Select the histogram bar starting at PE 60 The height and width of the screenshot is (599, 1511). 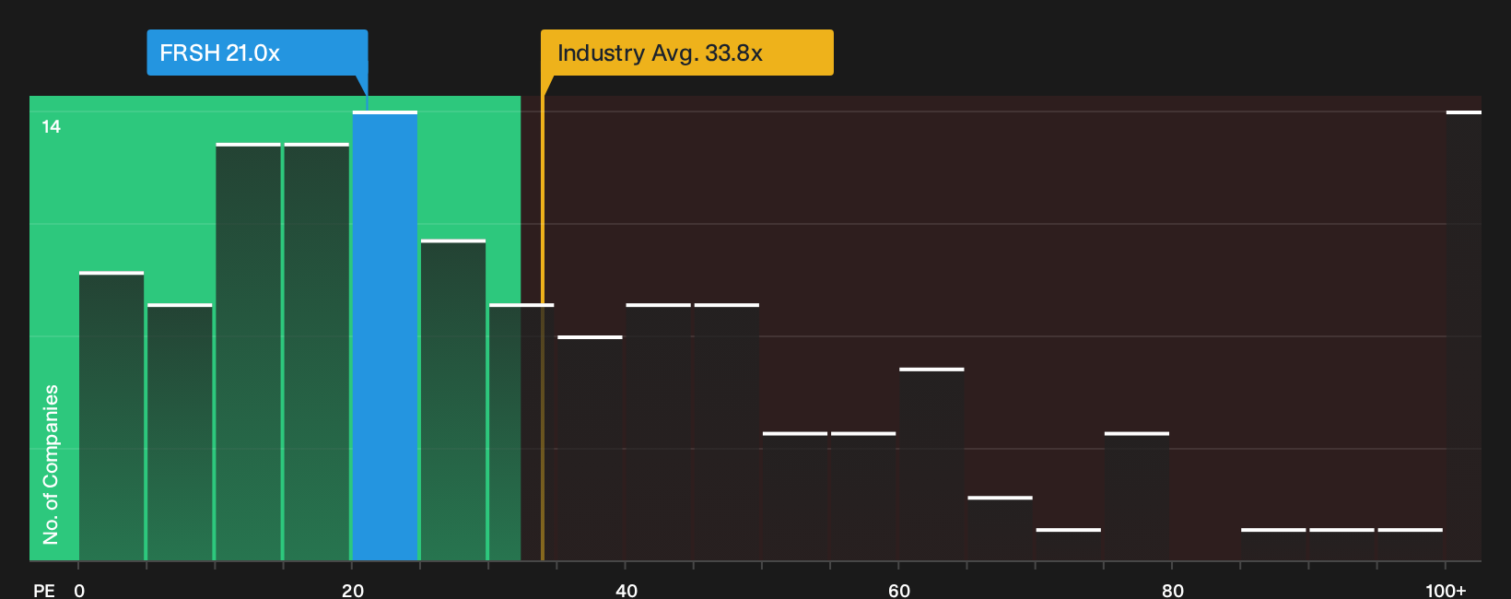[x=931, y=464]
